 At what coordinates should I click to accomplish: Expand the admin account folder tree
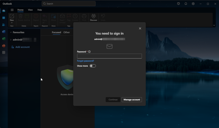[x=11, y=40]
